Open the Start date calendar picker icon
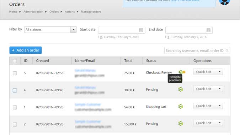Screen dimensions: 240x135 (141, 30)
